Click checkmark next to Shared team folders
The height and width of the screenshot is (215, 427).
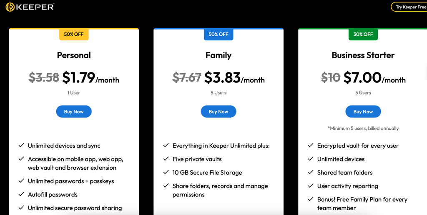[310, 173]
